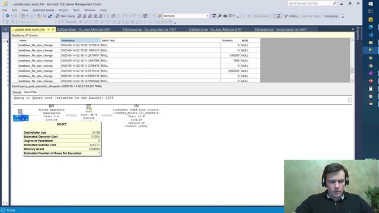Switch to the Query Plan tab
Screen dimensions: 379x213
pos(30,92)
